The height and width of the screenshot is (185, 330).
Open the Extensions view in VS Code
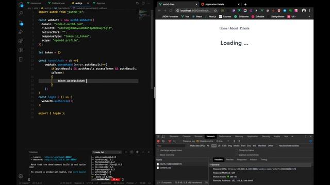click(21, 41)
